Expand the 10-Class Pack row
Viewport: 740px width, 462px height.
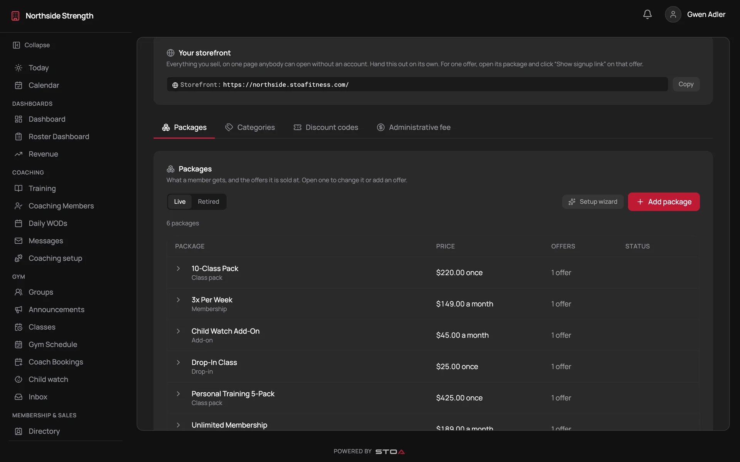[178, 268]
